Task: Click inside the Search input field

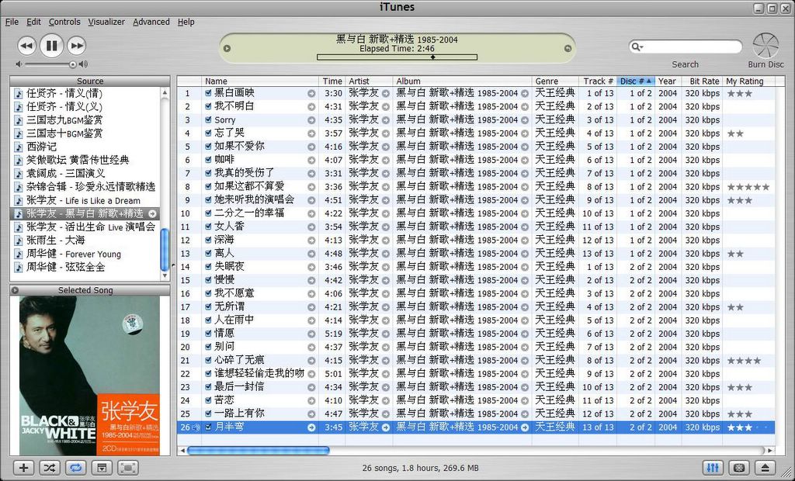Action: pos(693,47)
